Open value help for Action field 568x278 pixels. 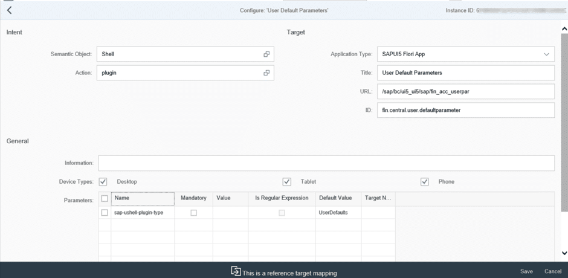click(266, 73)
